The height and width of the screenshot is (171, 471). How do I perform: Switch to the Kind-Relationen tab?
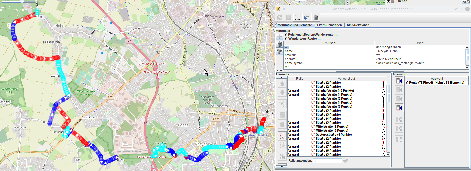pyautogui.click(x=358, y=25)
